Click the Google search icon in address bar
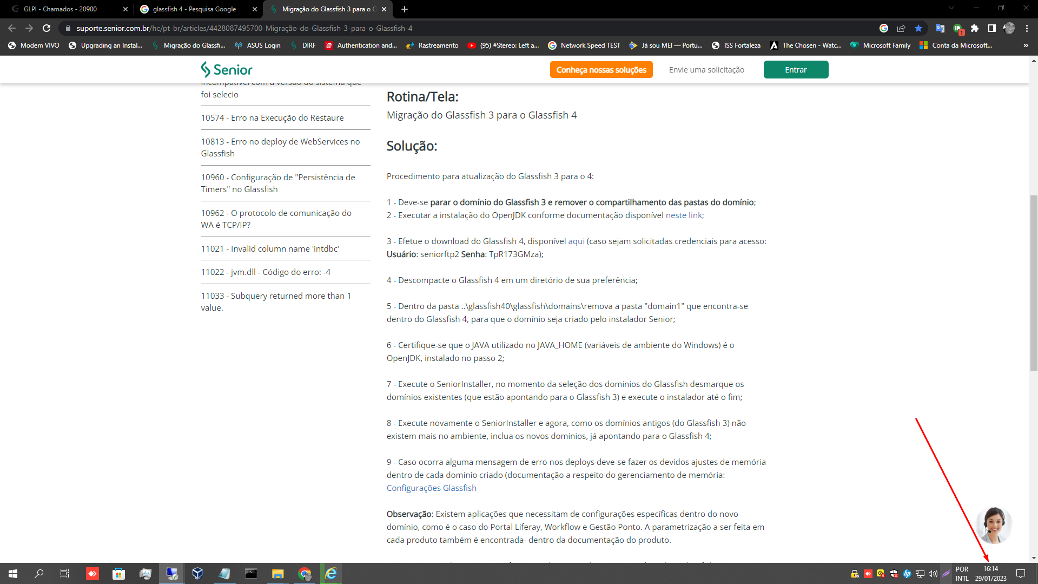Viewport: 1038px width, 584px height. pos(884,28)
